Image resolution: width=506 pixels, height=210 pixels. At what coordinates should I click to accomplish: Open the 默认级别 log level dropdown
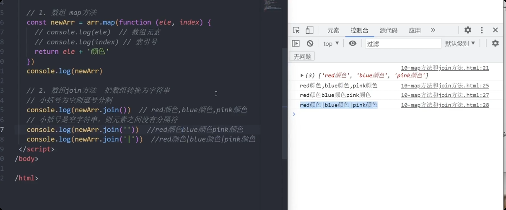pyautogui.click(x=460, y=43)
